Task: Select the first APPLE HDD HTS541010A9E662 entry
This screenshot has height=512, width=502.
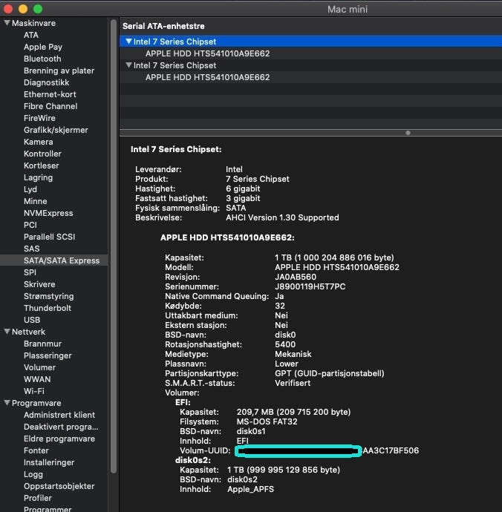Action: (207, 53)
